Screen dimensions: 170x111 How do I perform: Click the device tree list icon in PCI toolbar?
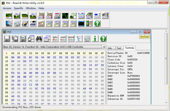(79, 39)
